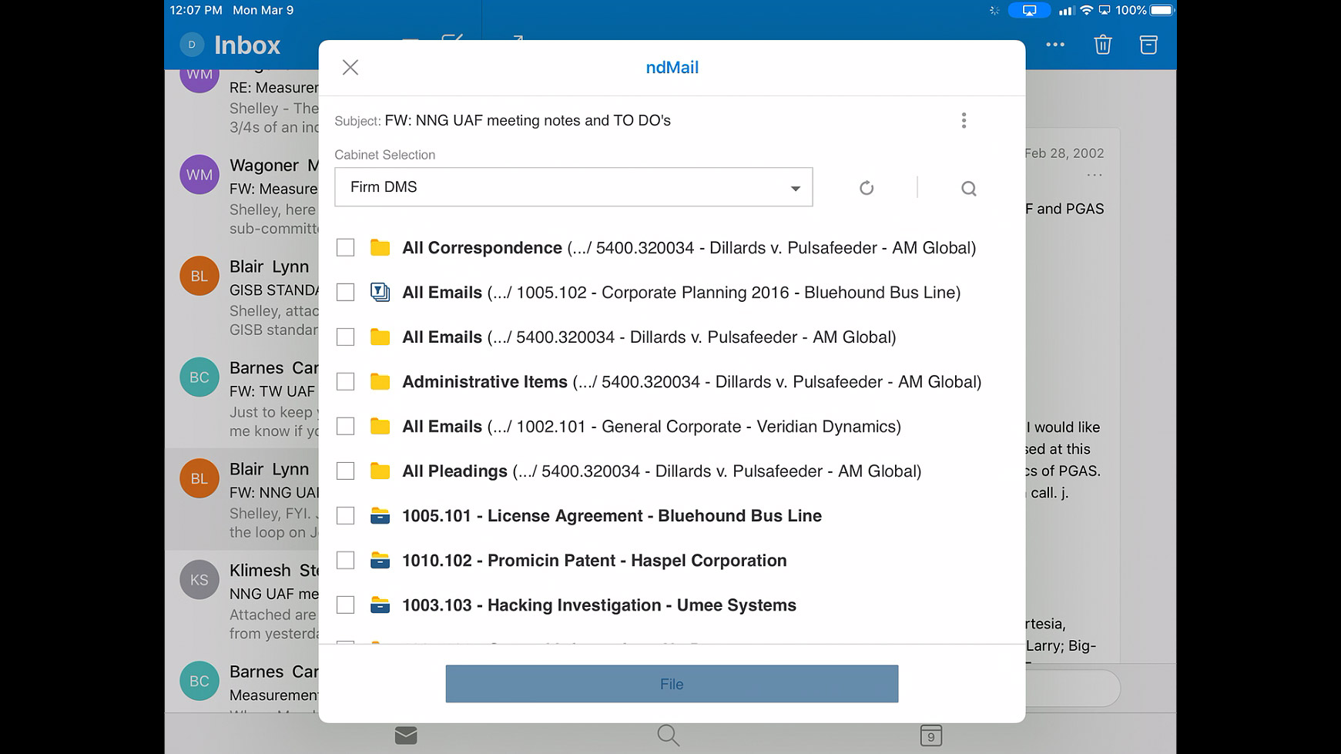
Task: Open 1010.102 Promicin Patent Haspel Corporation
Action: pyautogui.click(x=595, y=561)
